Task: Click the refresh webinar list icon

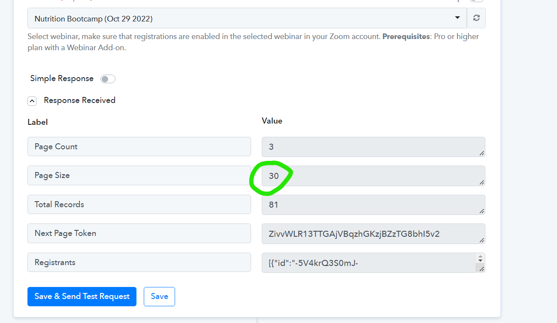Action: [476, 18]
